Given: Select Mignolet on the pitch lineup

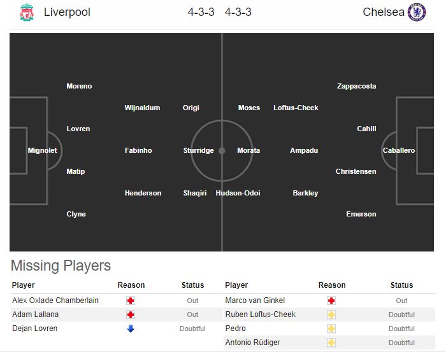Looking at the screenshot, I should (x=42, y=151).
